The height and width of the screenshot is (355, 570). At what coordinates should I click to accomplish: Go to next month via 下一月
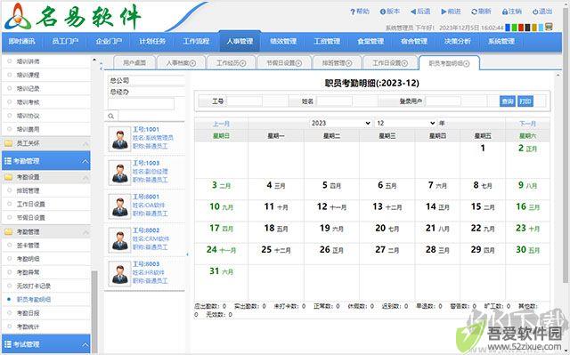coord(527,124)
